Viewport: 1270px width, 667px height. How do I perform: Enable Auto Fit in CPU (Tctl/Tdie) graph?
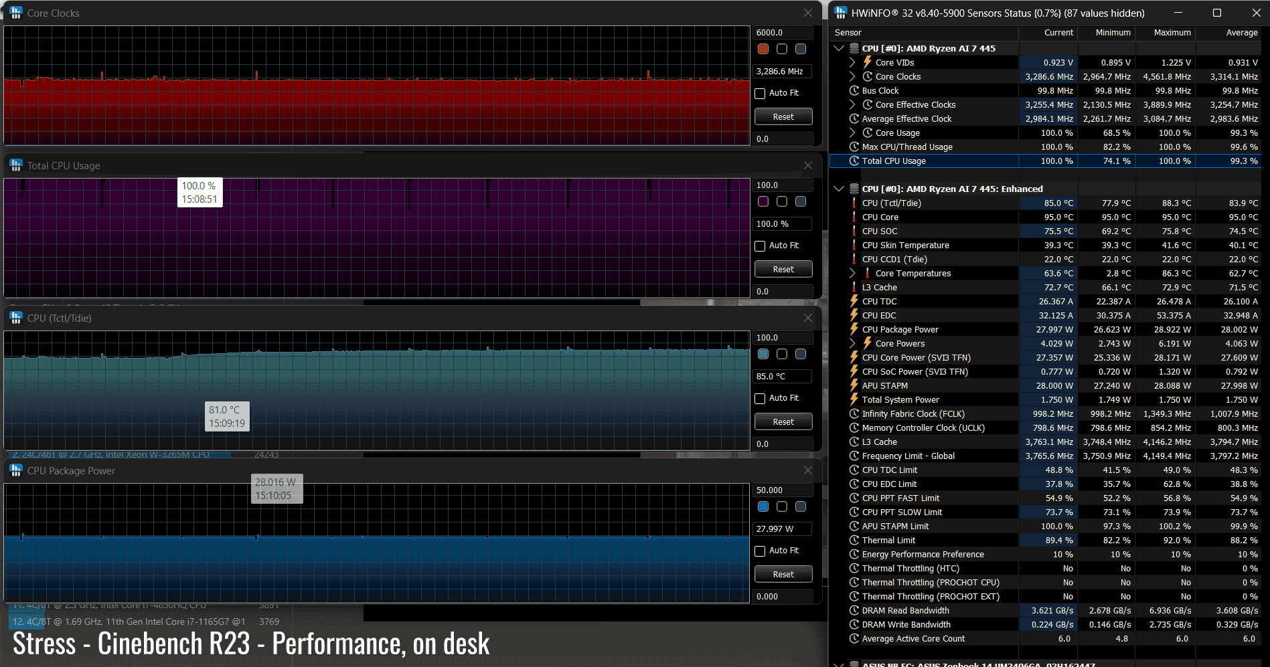(760, 398)
